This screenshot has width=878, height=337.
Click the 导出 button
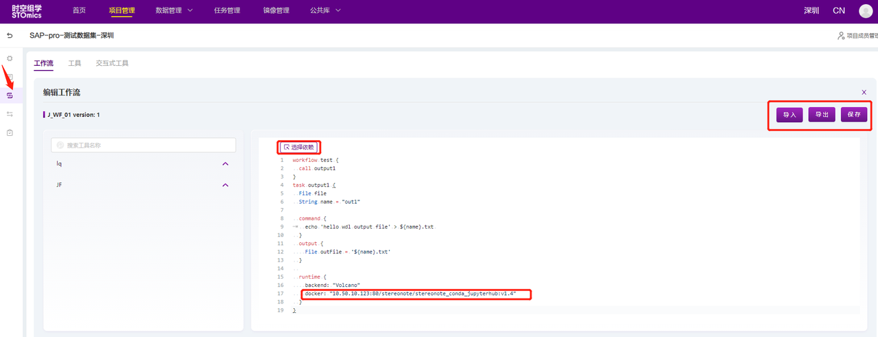[822, 115]
